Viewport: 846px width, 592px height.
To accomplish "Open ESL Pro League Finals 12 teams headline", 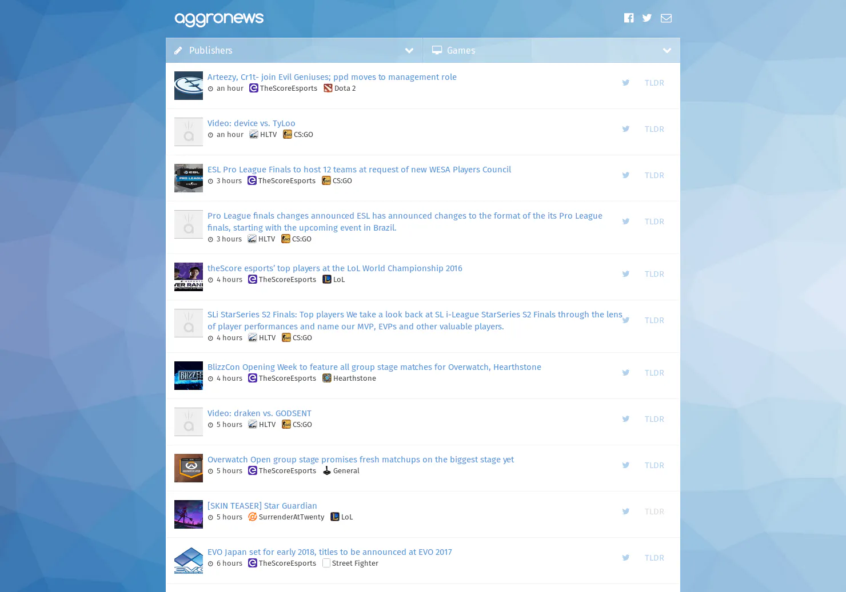I will pyautogui.click(x=359, y=170).
